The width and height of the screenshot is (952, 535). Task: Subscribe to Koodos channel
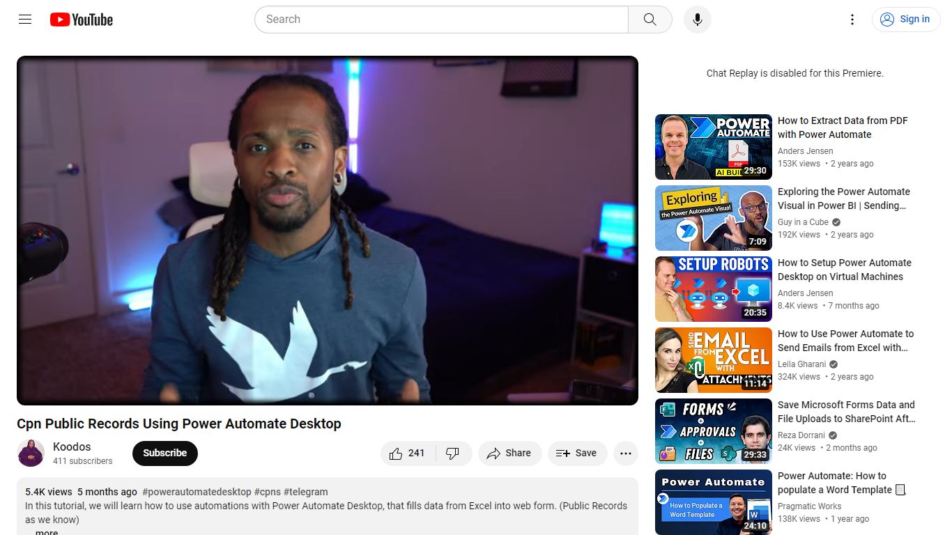tap(165, 453)
